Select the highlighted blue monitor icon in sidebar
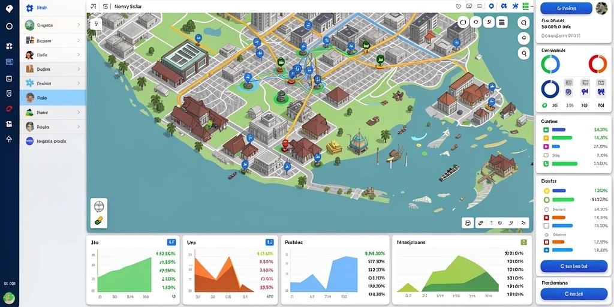Viewport: 614px width, 307px height. (10, 62)
